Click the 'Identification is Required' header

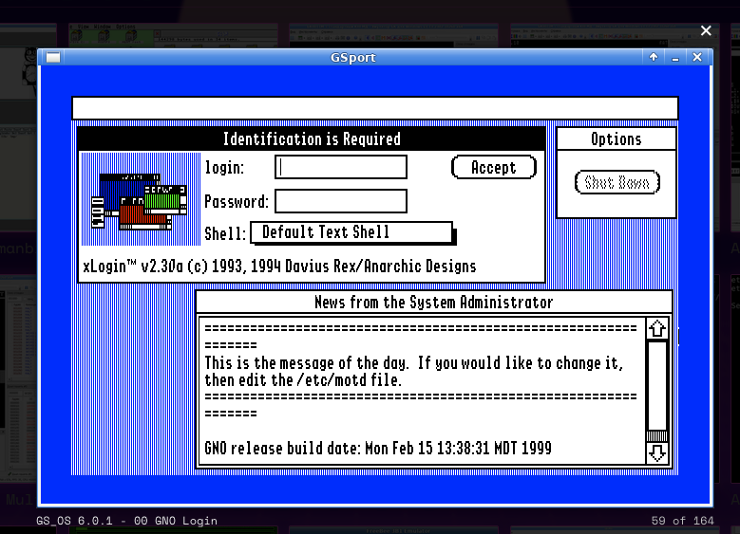(312, 139)
